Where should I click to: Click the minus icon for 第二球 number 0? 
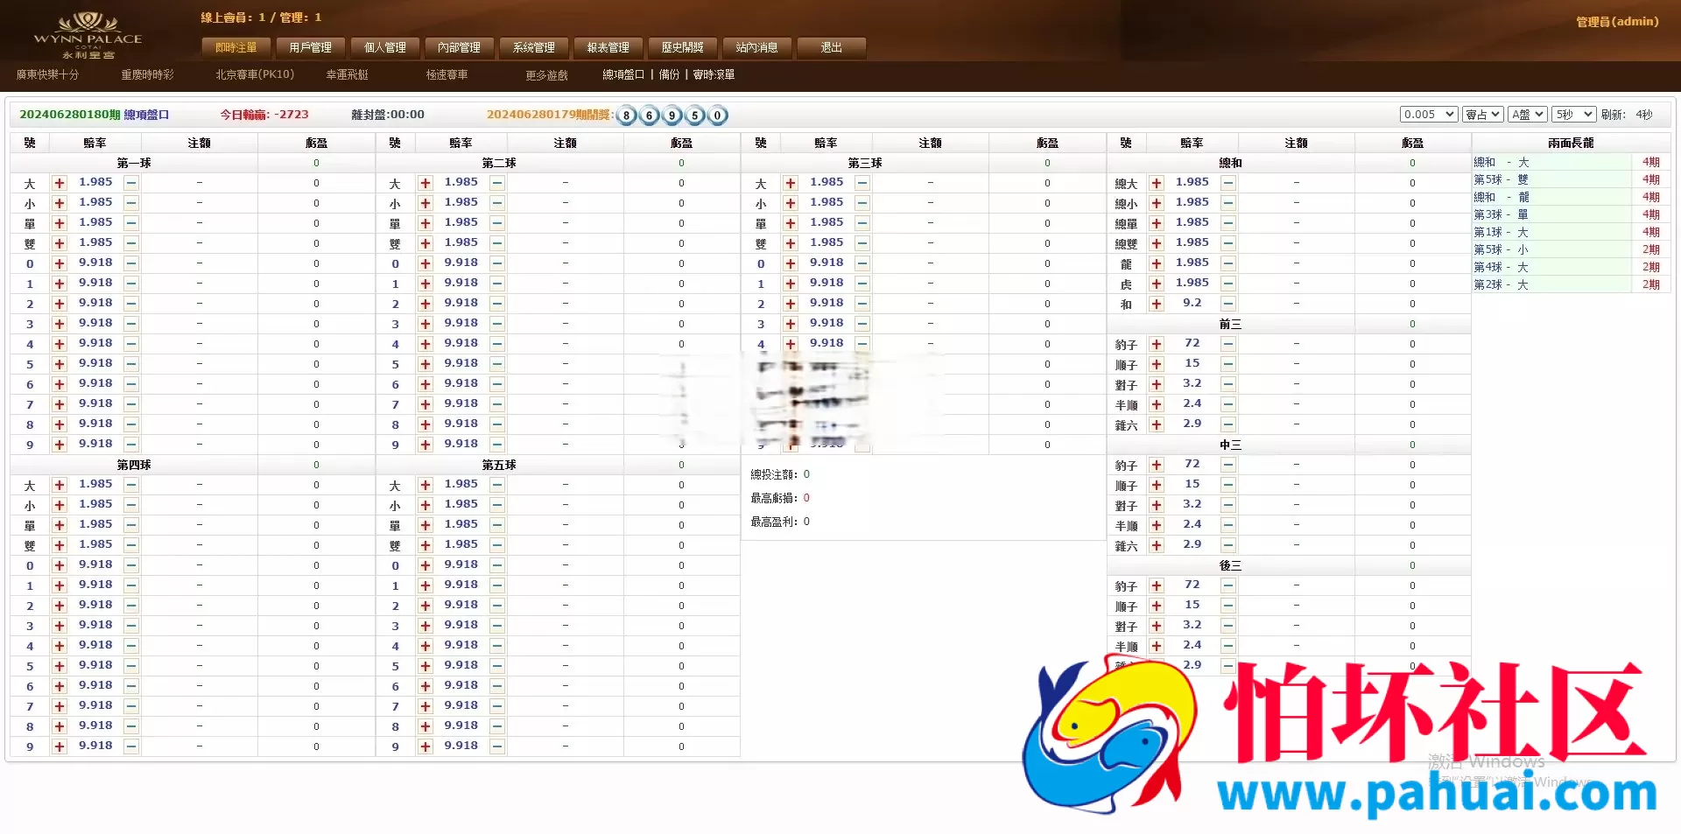tap(497, 263)
